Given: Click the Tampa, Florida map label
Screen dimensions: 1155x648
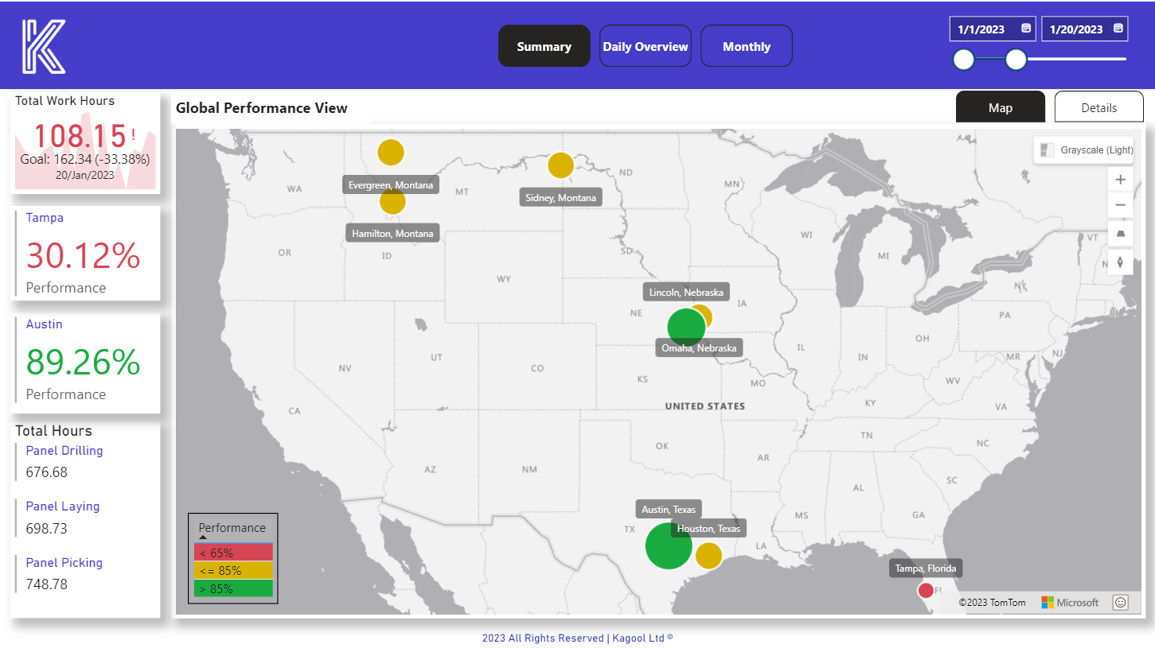Looking at the screenshot, I should click(926, 568).
